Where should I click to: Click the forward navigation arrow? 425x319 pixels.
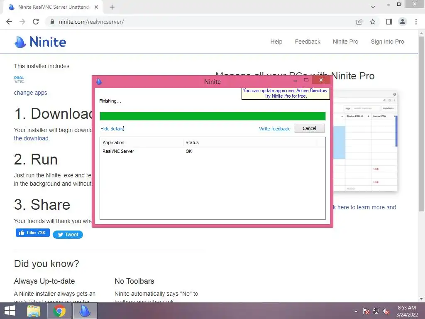(x=22, y=22)
